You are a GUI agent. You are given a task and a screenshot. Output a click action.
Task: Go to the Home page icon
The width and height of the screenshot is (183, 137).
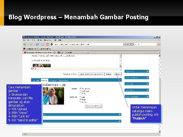pyautogui.click(x=47, y=44)
